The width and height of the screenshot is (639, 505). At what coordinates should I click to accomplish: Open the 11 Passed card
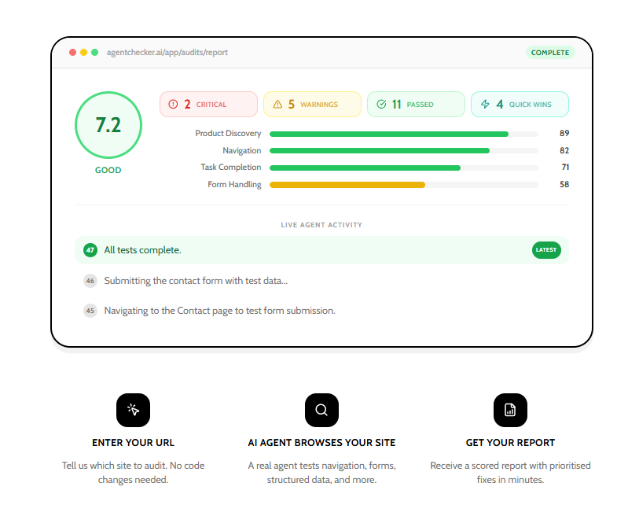[416, 104]
